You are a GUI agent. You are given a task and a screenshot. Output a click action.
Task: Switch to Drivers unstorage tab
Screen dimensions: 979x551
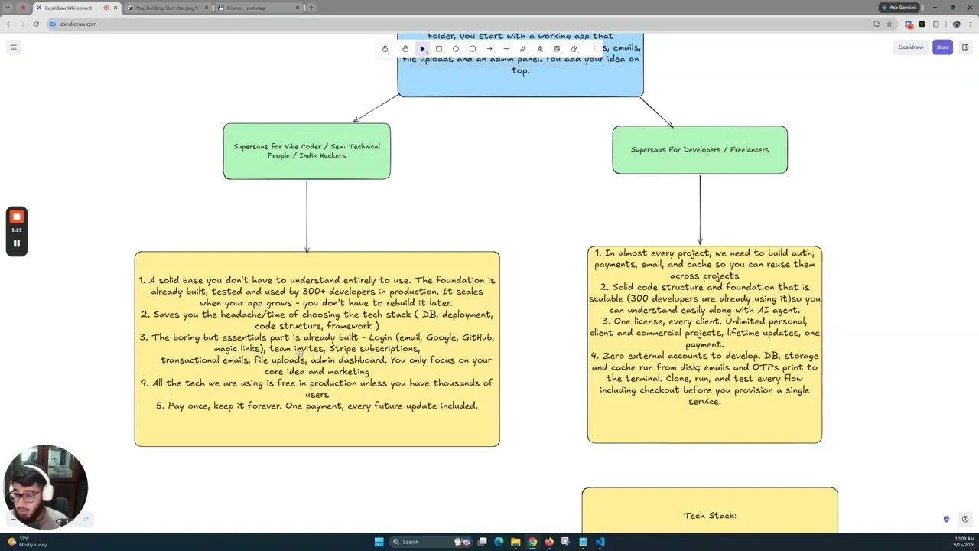pos(258,8)
